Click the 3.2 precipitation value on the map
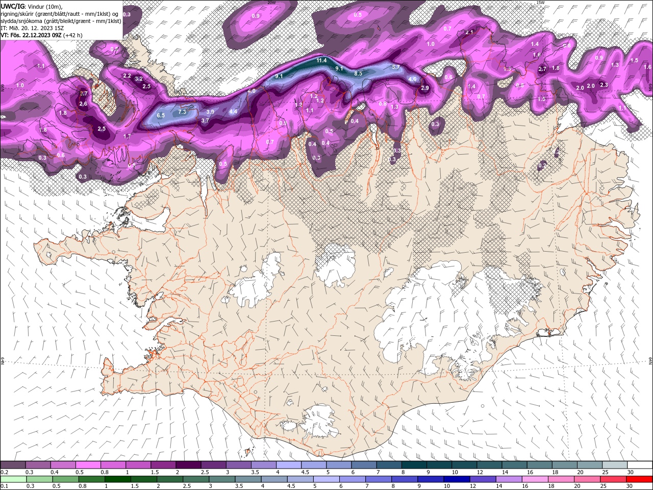The height and width of the screenshot is (490, 653). coord(139,79)
